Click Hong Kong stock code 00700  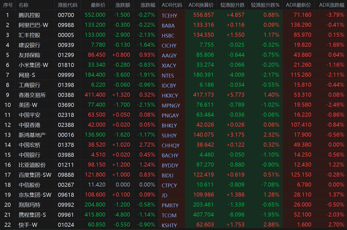pyautogui.click(x=66, y=15)
